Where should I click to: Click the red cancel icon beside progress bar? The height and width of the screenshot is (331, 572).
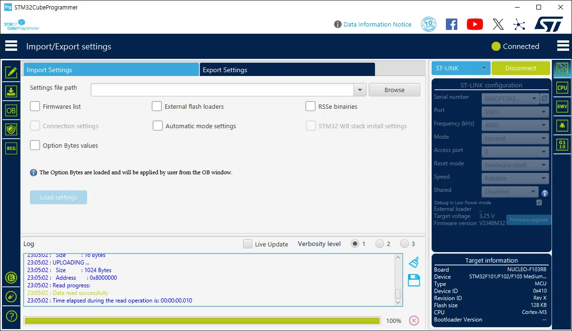pyautogui.click(x=414, y=321)
